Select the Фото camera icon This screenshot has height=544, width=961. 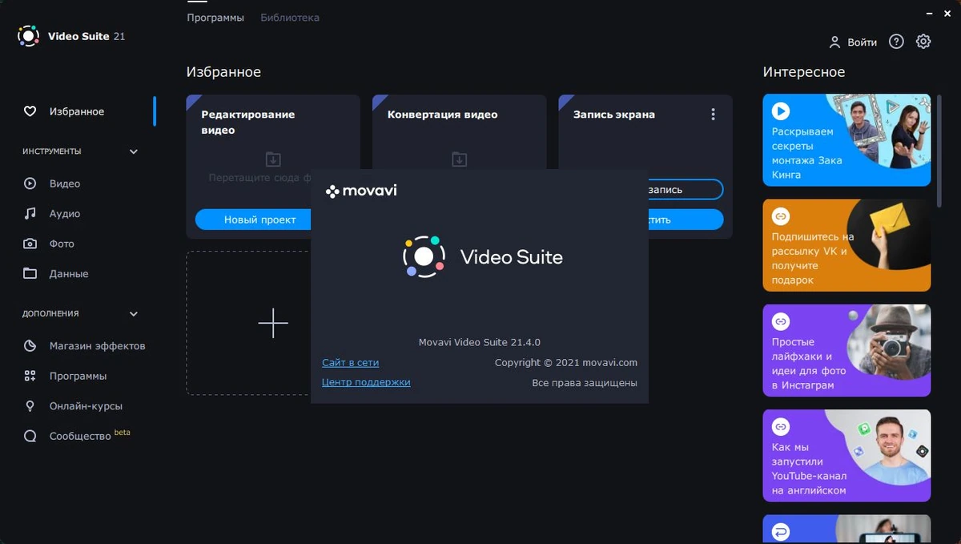coord(30,244)
